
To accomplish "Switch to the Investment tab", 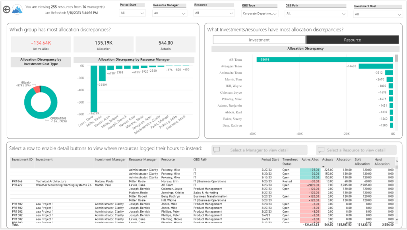I will point(259,40).
